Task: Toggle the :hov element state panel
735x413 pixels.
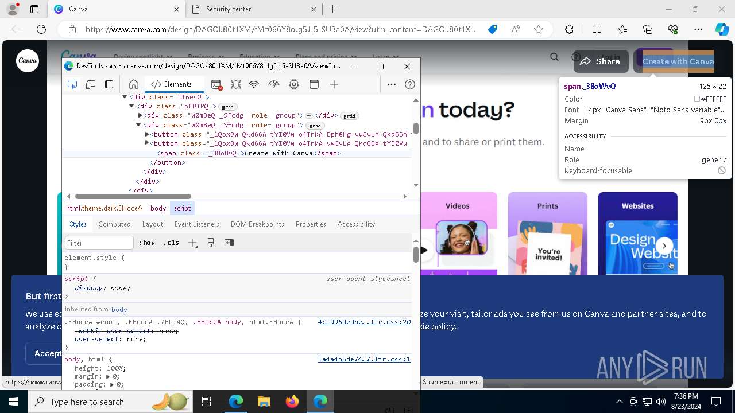Action: click(x=147, y=243)
